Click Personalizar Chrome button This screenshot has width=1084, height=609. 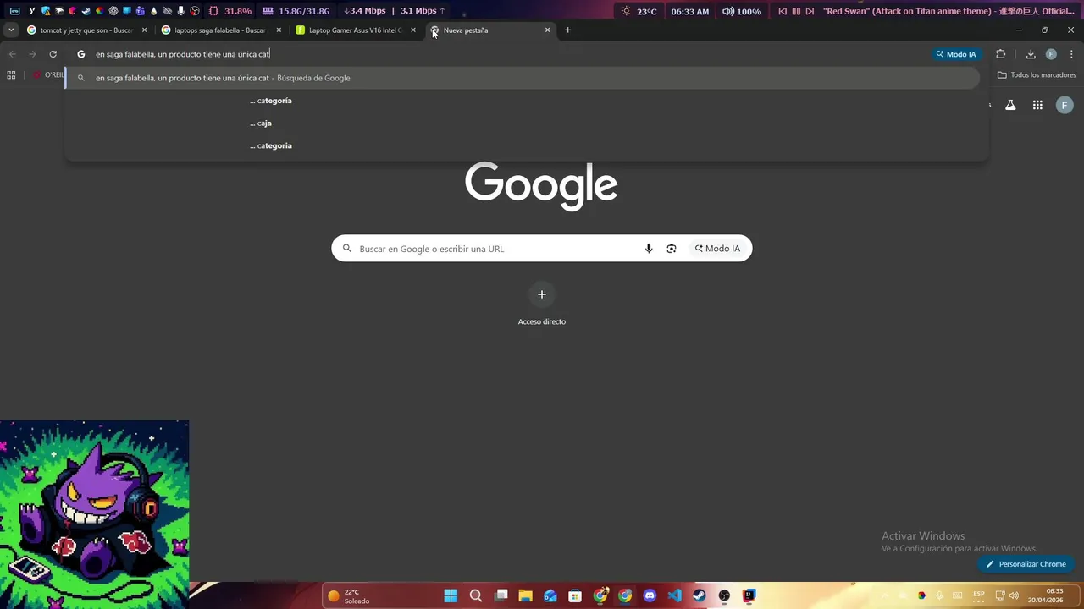[x=1026, y=564]
